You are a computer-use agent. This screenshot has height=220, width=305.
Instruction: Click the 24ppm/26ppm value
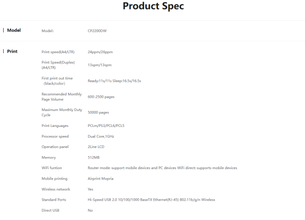pos(100,52)
